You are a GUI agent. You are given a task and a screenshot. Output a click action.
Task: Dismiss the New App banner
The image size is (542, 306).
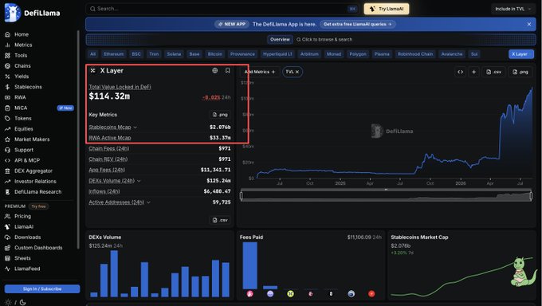(x=529, y=24)
